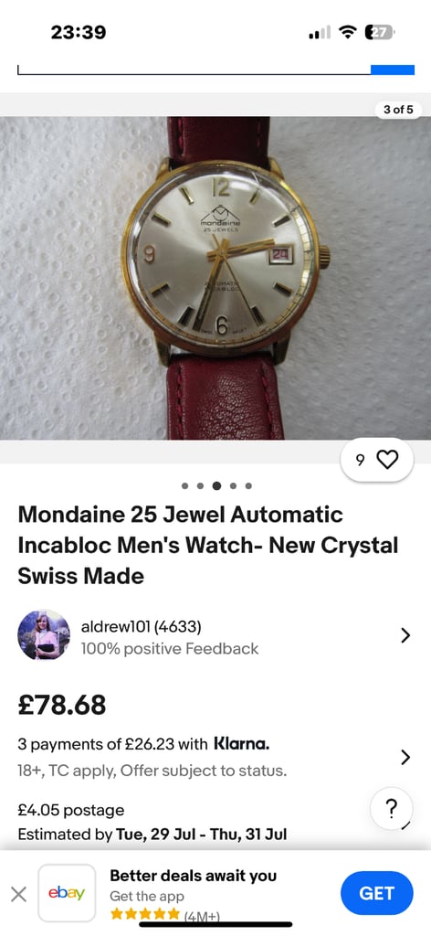The width and height of the screenshot is (431, 936).
Task: Tap the eBay logo in banner
Action: [x=67, y=893]
